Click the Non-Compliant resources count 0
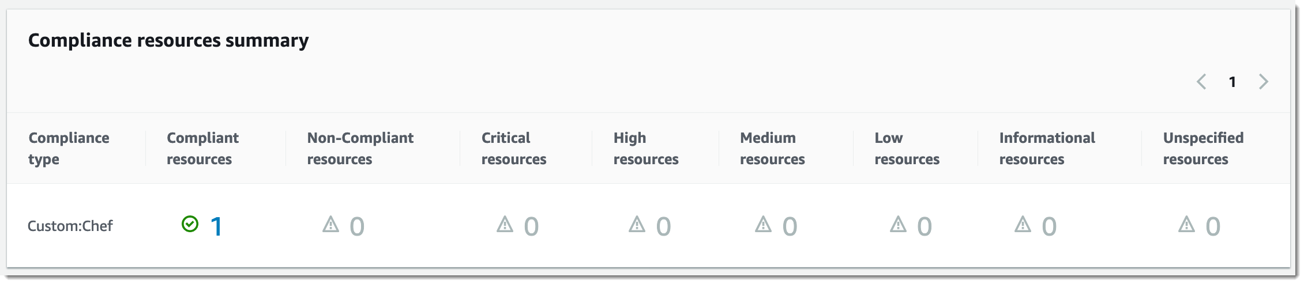Viewport: 1304px width, 284px height. coord(357,226)
